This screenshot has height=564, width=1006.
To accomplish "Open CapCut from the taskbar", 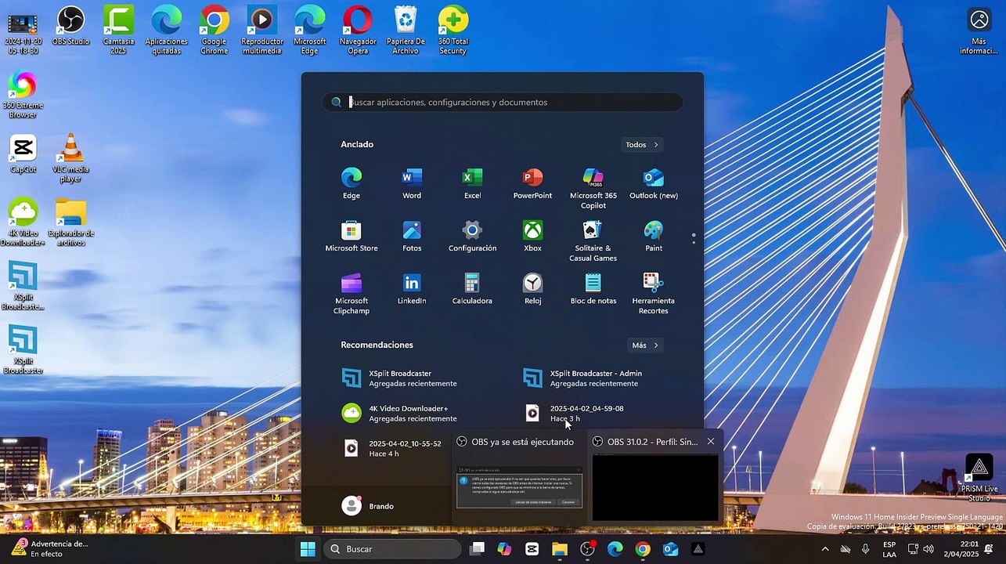I will pyautogui.click(x=532, y=549).
